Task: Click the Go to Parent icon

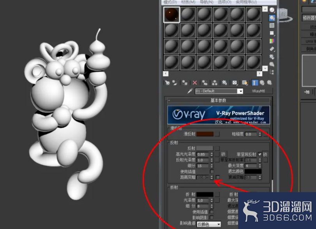Action: click(x=262, y=83)
